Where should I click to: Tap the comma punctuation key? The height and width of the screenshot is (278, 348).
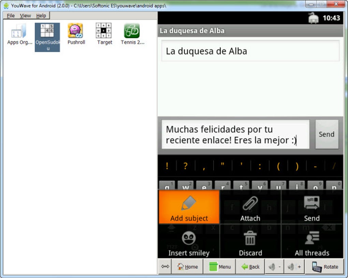tap(204, 166)
